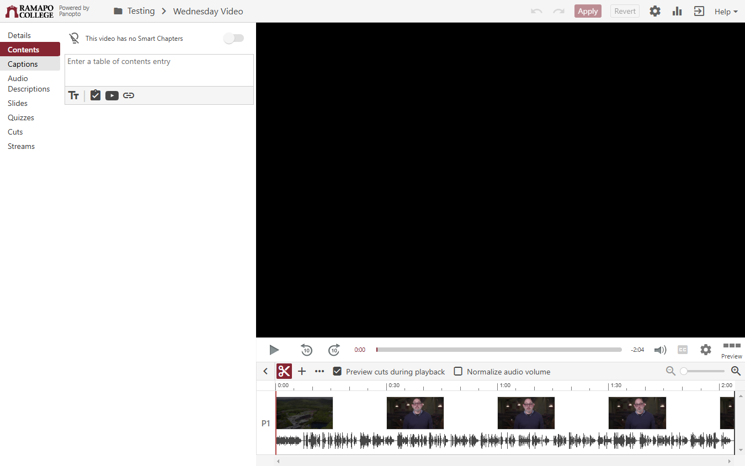Toggle the Smart Chapters switch
Viewport: 745px width, 466px height.
coord(233,38)
